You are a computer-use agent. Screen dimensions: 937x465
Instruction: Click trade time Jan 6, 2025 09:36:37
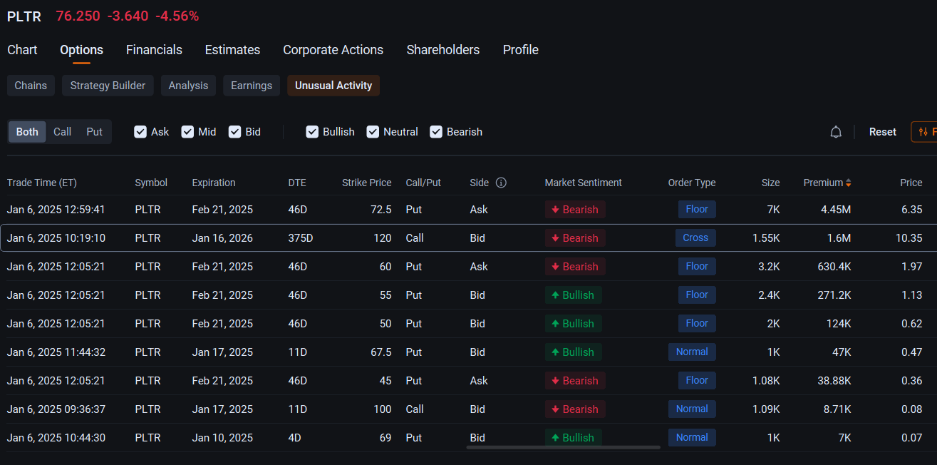pos(56,409)
